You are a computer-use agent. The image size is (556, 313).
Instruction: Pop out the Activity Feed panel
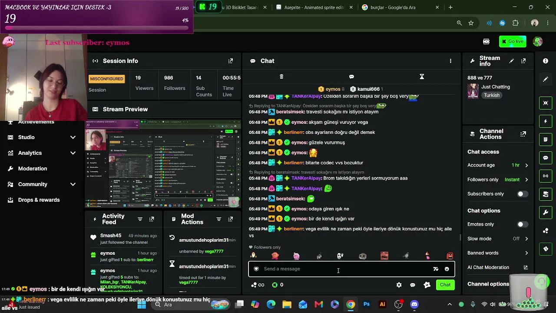[x=152, y=219]
